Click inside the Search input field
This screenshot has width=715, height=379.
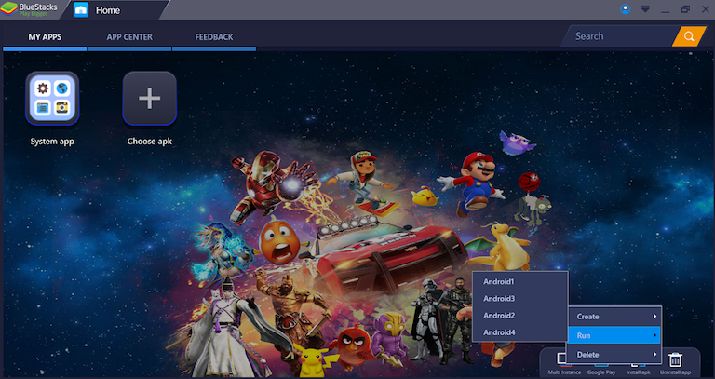click(x=620, y=36)
